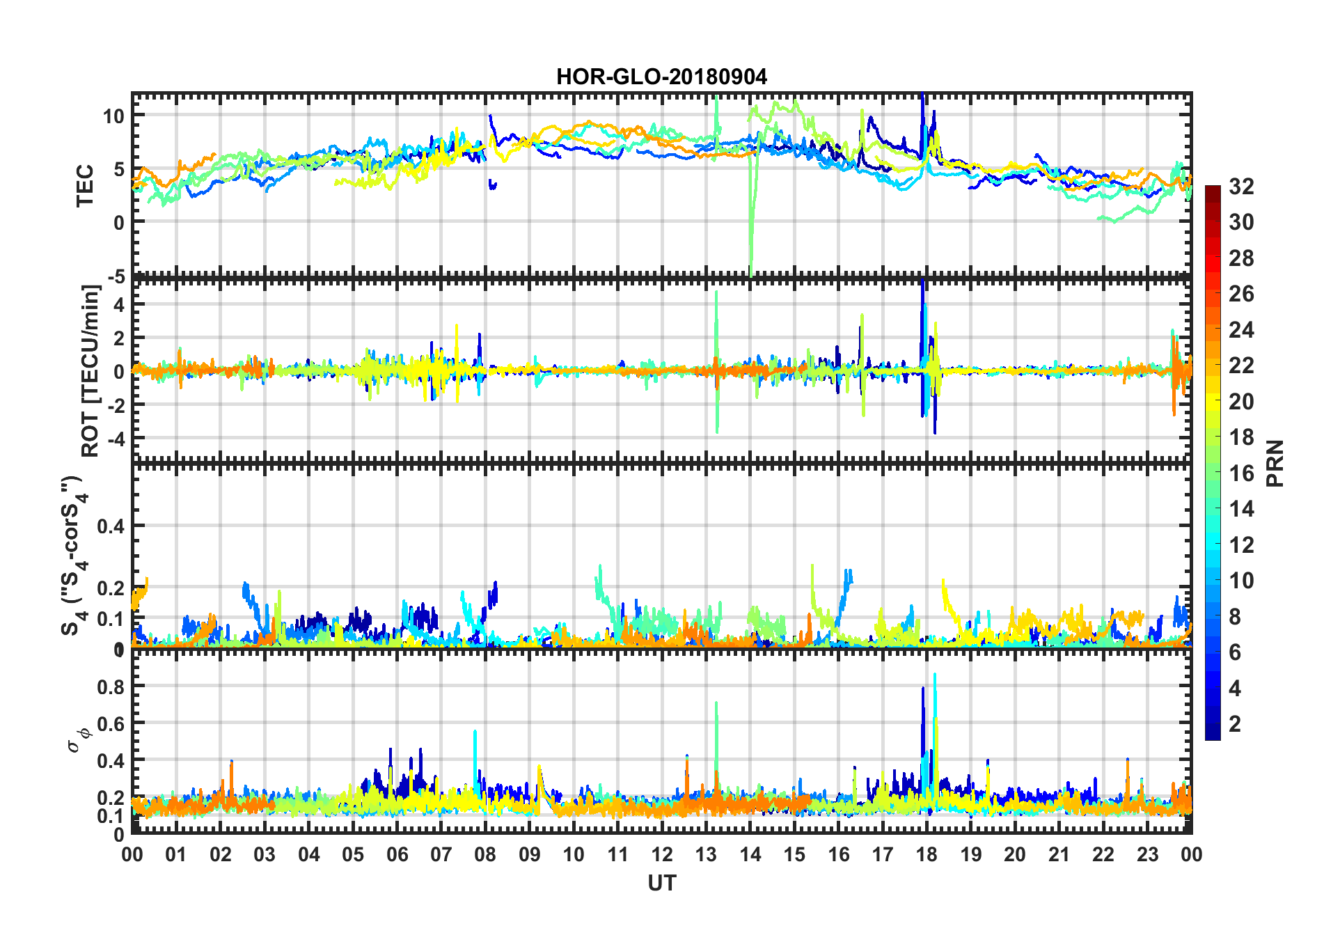Select the 15 hour tick on UT axis
Viewport: 1324px width, 926px height.
click(794, 854)
